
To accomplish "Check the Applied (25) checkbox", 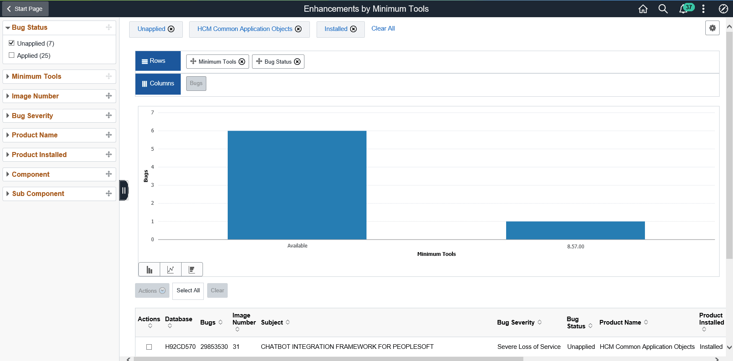I will pos(12,55).
